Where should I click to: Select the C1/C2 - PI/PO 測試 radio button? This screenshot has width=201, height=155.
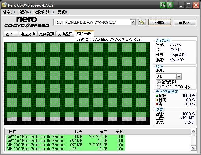(159, 87)
